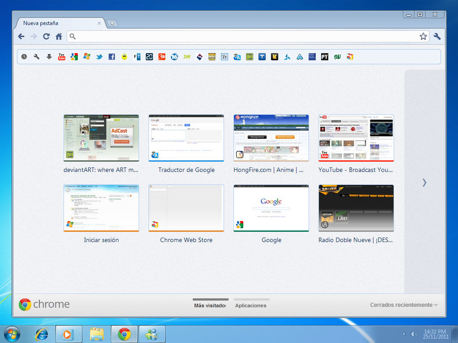Screen dimensions: 458x343
Task: Open the Google bookmark on the bookmarks bar
Action: 74,57
